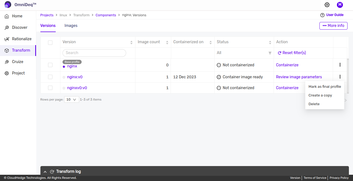The image size is (353, 181).
Task: Select Mark as final profile
Action: pyautogui.click(x=325, y=86)
